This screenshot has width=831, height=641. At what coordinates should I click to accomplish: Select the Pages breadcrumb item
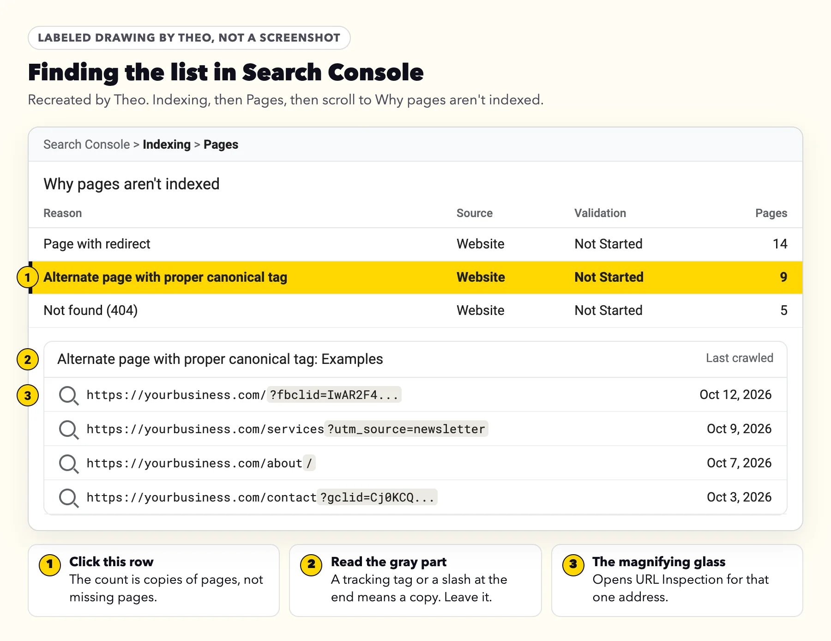[x=221, y=145]
